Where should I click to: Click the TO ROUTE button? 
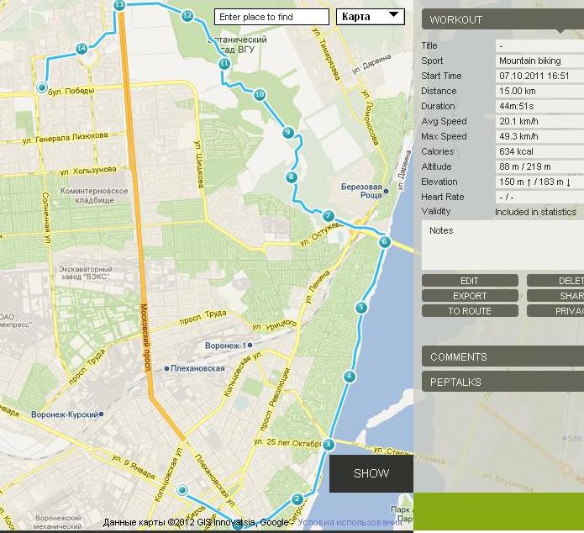coord(470,311)
